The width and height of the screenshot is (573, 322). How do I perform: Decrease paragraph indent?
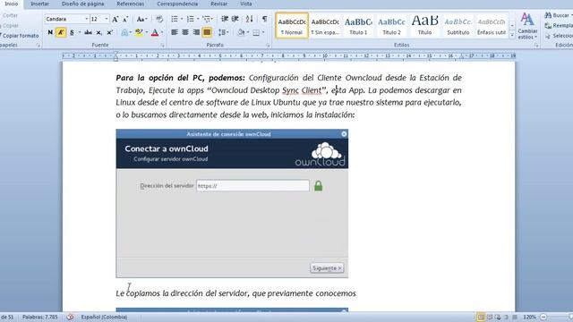click(x=225, y=19)
